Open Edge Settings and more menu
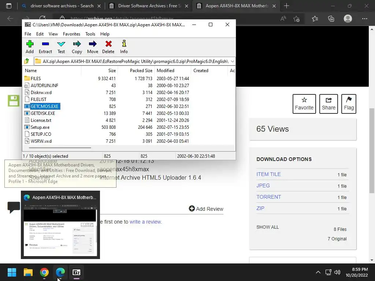Image resolution: width=375 pixels, height=281 pixels. tap(364, 19)
